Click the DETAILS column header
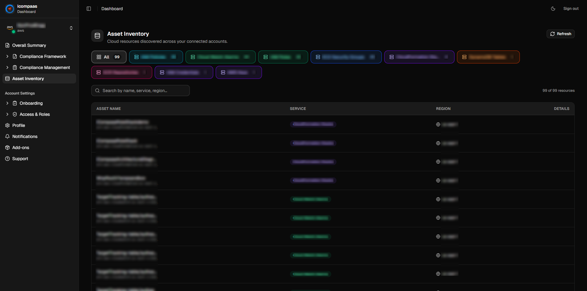 pos(561,109)
